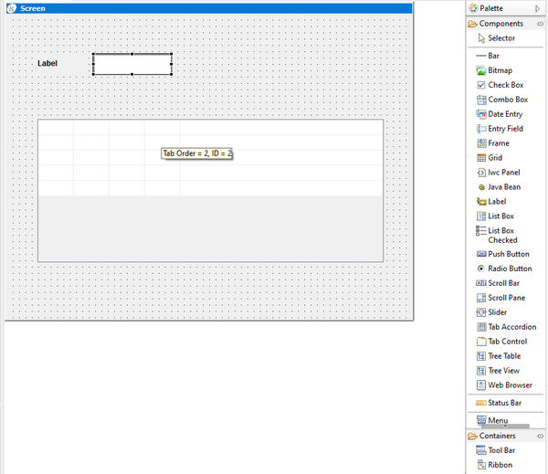This screenshot has width=548, height=474.
Task: Choose the Grid component in the palette
Action: click(490, 158)
